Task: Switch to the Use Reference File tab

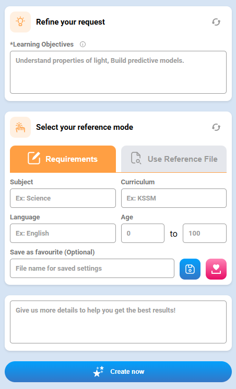Action: pos(174,159)
